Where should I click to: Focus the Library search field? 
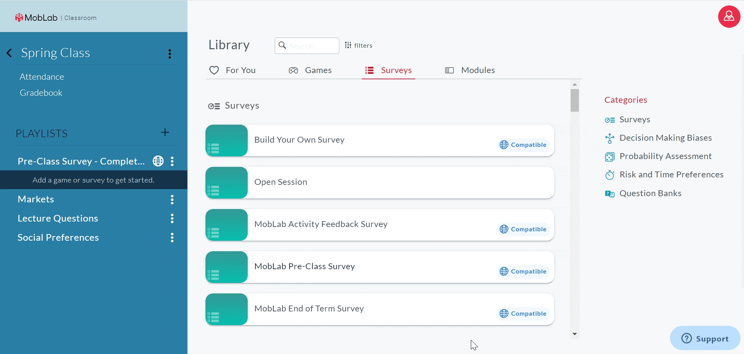pyautogui.click(x=307, y=46)
